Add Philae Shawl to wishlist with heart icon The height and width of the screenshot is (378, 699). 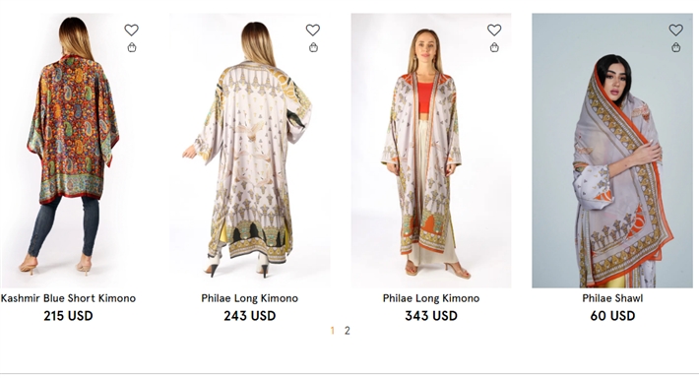point(675,30)
